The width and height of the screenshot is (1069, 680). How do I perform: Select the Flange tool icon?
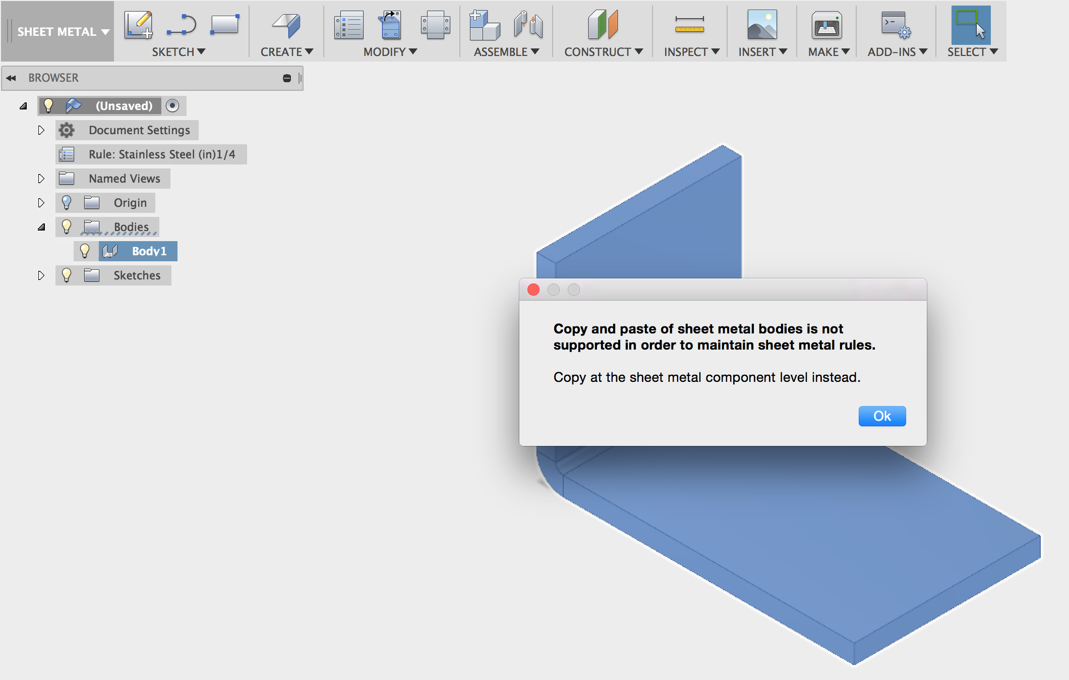(x=286, y=25)
